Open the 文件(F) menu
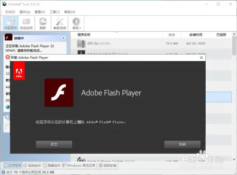The image size is (237, 175). pos(10,12)
